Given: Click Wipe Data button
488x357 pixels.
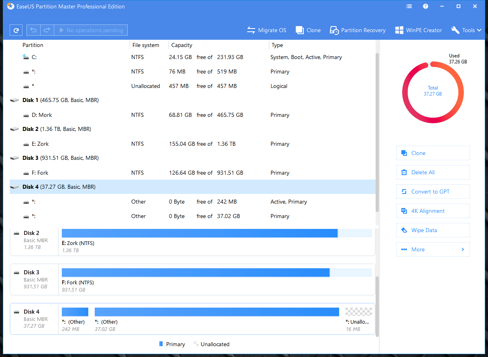Looking at the screenshot, I should 433,230.
